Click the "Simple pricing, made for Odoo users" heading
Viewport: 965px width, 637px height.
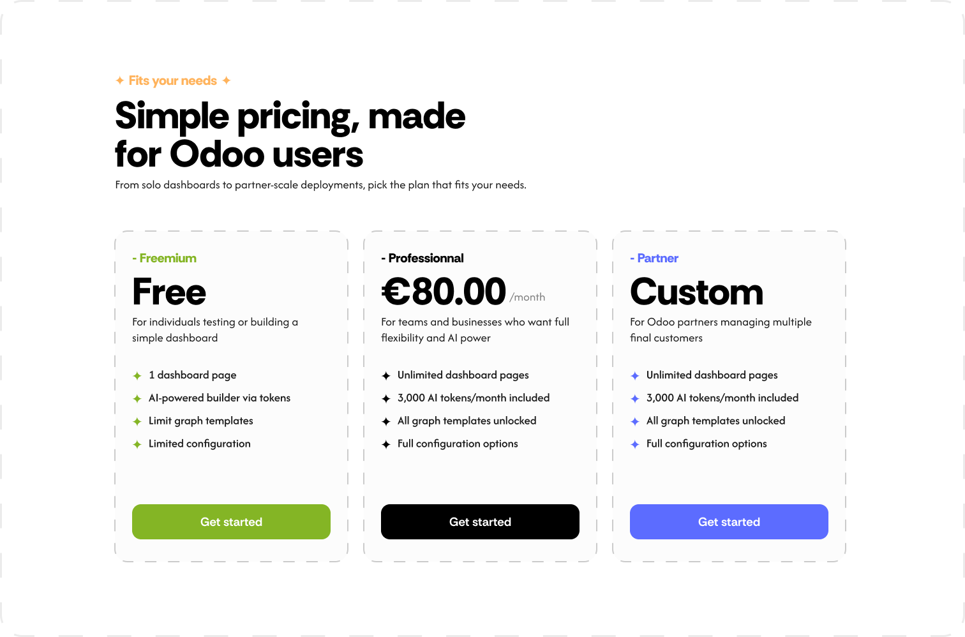290,135
